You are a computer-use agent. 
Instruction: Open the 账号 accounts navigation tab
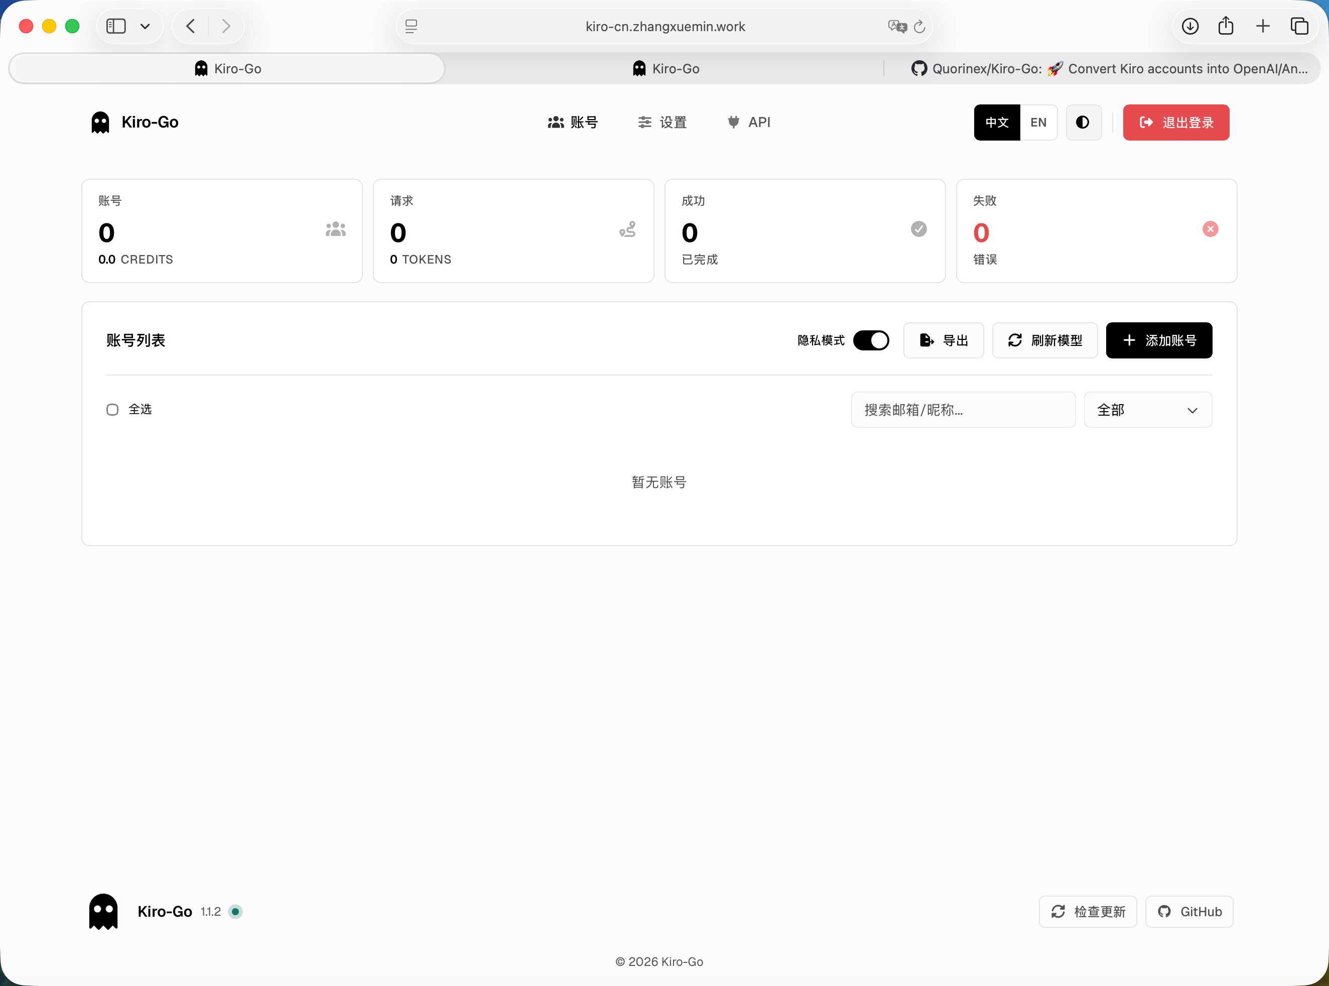click(x=573, y=122)
